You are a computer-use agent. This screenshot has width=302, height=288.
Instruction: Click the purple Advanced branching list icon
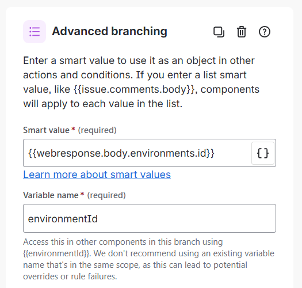click(x=35, y=32)
